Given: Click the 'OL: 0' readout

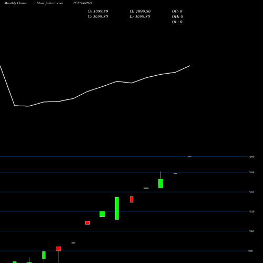Looking at the screenshot, I should click(177, 22).
